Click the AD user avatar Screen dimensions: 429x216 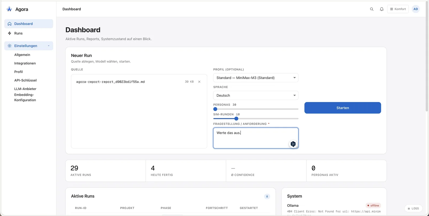416,9
